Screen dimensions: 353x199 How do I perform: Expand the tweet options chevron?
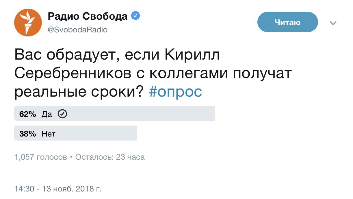tap(333, 23)
